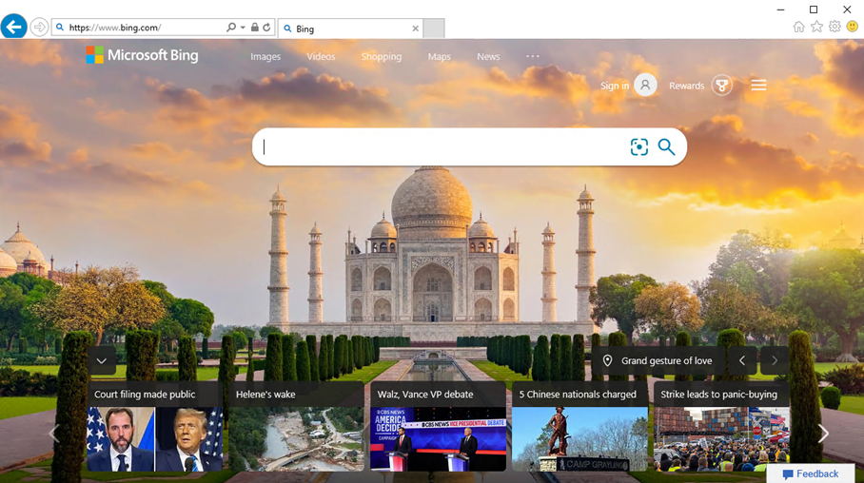Open Favorites star icon in browser toolbar
The width and height of the screenshot is (864, 483).
point(816,27)
